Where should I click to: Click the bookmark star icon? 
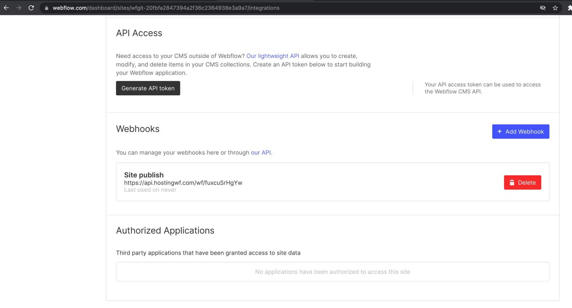point(555,8)
